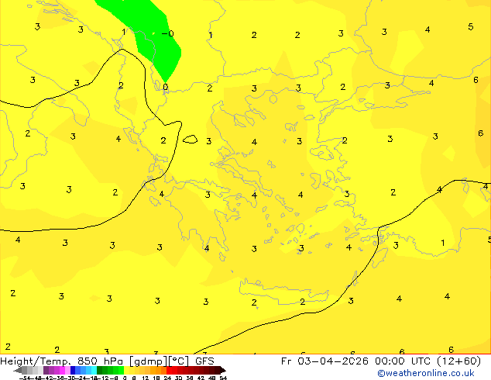Viewport: 491px width, 380px height.
Task: Click the dark blue legend swatch
Action: (x=73, y=370)
